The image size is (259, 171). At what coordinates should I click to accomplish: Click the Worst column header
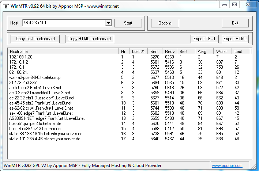point(223,51)
